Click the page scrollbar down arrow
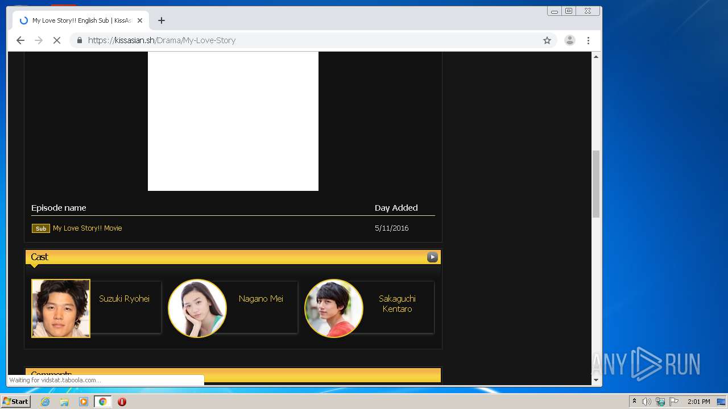728x409 pixels. 596,380
